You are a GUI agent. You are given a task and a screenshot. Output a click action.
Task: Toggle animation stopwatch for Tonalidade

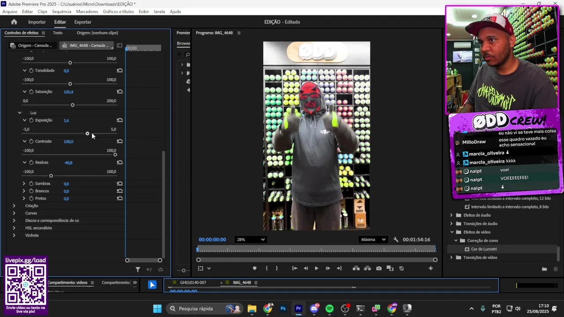[x=31, y=70]
